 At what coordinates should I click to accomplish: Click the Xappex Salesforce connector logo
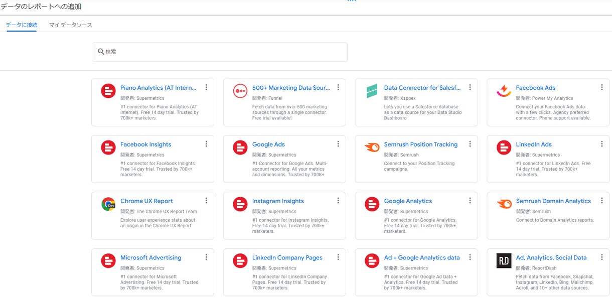tap(372, 91)
